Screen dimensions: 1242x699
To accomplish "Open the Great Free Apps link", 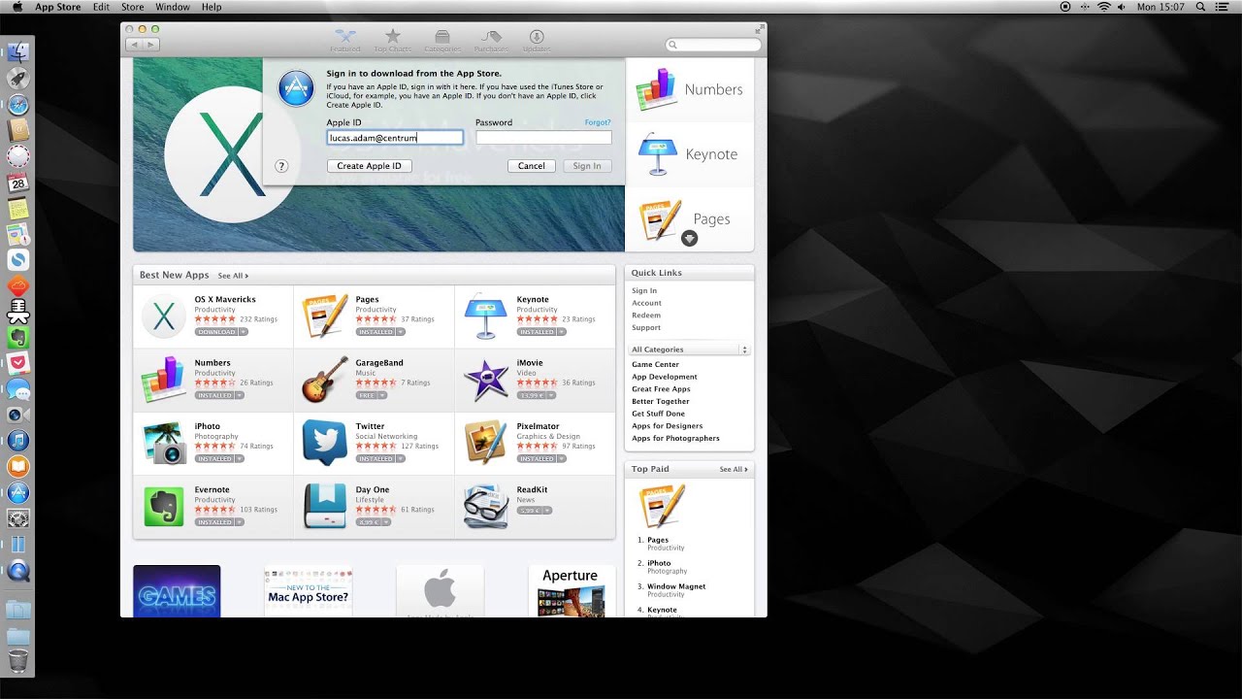I will pyautogui.click(x=661, y=389).
